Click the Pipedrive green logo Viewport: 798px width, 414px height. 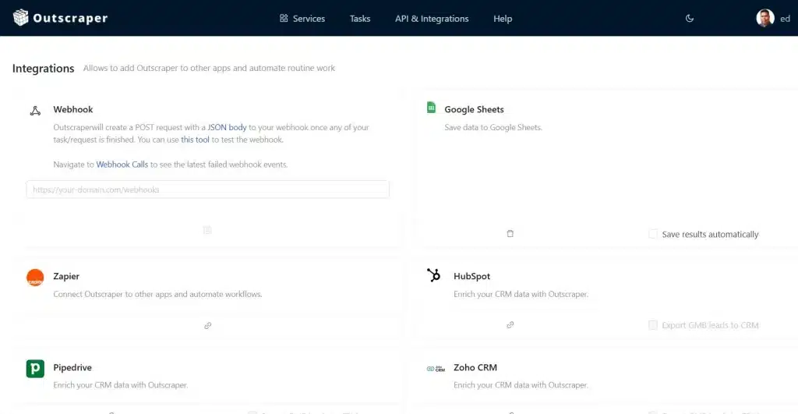click(x=35, y=369)
